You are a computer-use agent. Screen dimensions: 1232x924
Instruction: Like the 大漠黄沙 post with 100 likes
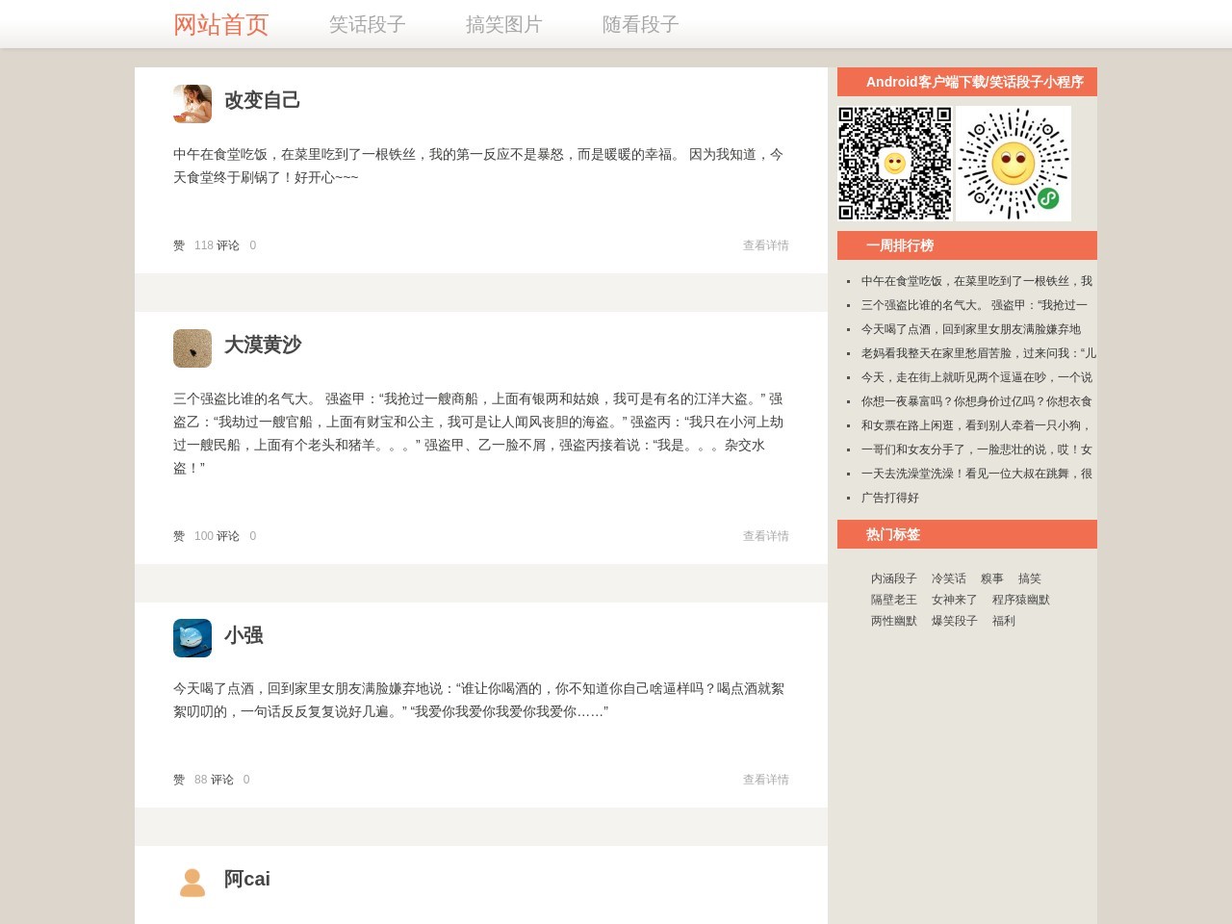[x=179, y=536]
